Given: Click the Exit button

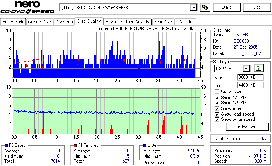Looking at the screenshot, I should click(257, 7).
